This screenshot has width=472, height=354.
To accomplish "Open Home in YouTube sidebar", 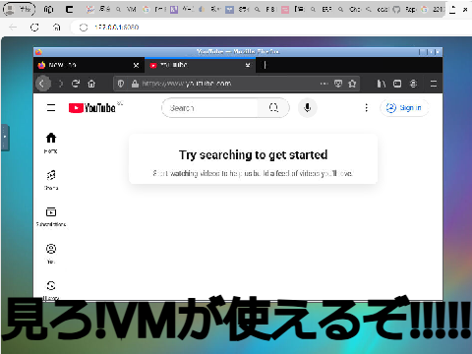I will pos(51,143).
